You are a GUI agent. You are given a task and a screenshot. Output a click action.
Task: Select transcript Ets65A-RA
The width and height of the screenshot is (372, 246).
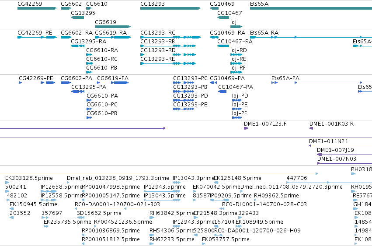click(x=264, y=32)
